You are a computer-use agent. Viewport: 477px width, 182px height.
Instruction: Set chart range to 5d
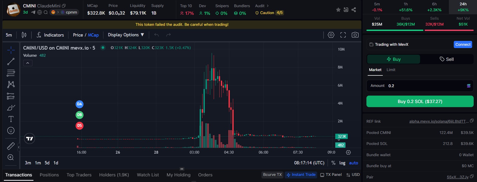(47, 163)
